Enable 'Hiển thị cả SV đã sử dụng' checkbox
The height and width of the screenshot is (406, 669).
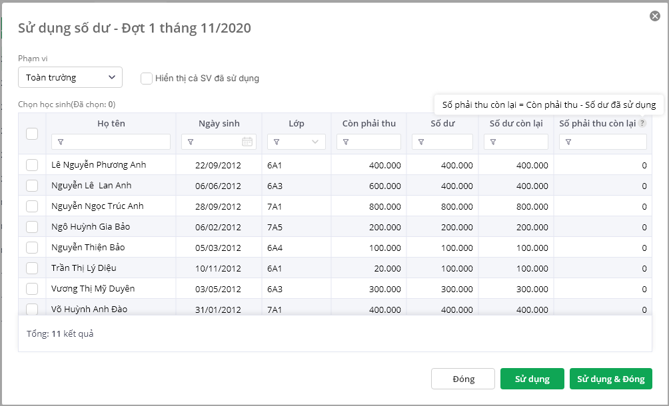coord(147,79)
